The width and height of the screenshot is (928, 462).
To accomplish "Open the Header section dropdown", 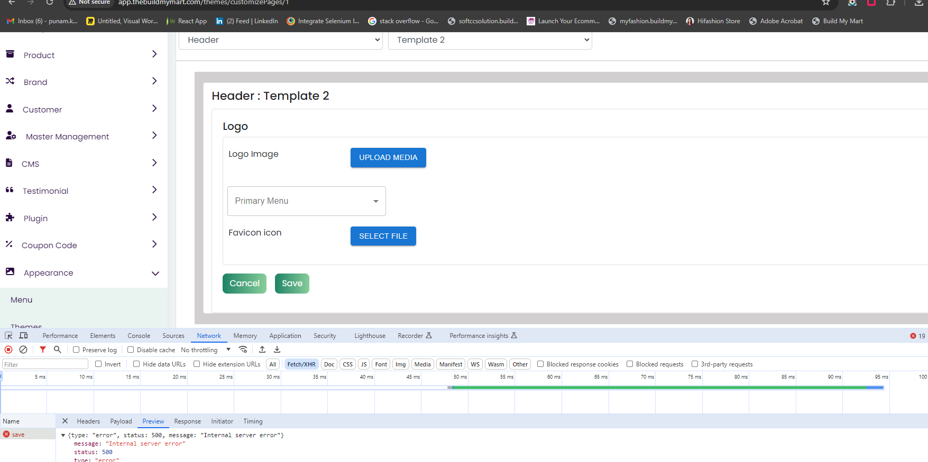I will coord(281,40).
